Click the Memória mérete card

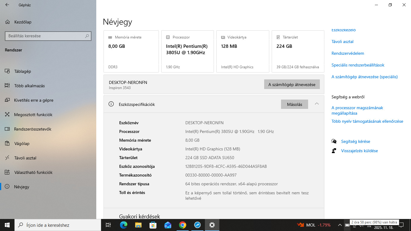pos(131,51)
